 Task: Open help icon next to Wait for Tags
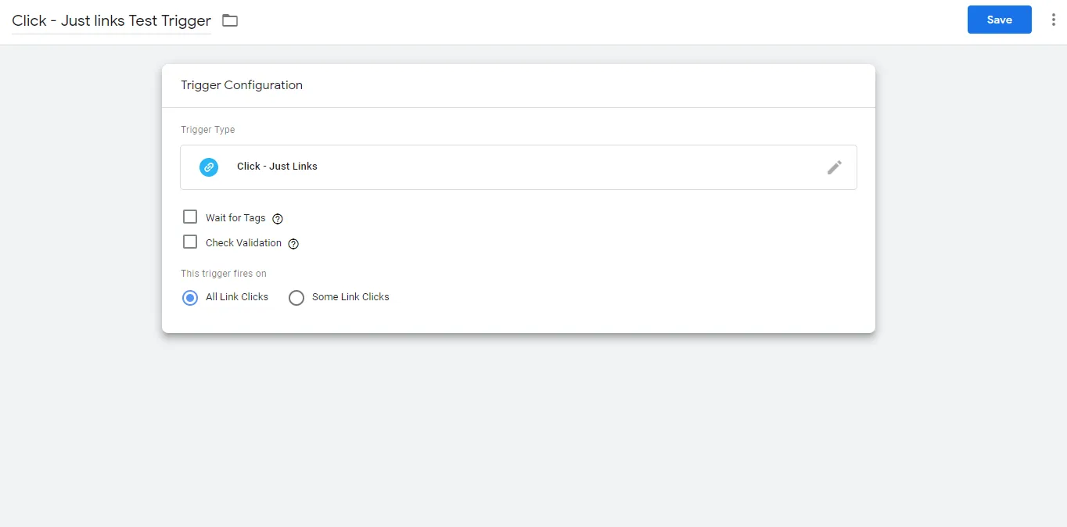[278, 219]
